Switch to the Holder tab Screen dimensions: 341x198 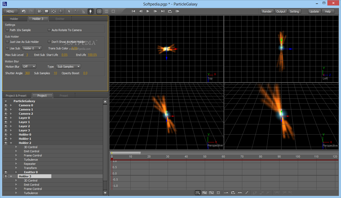[x=14, y=19]
